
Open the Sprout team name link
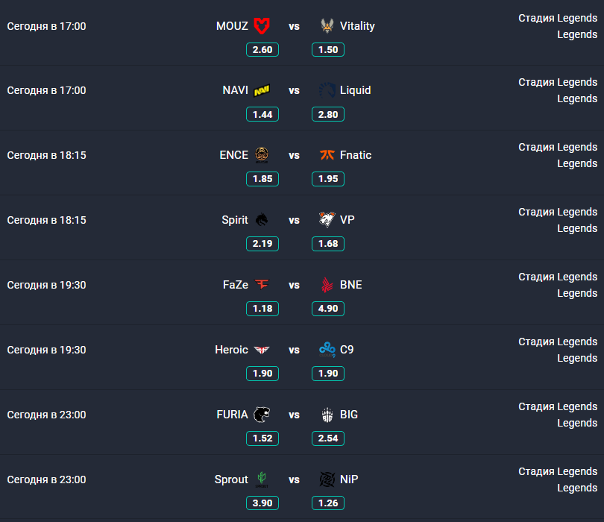(x=231, y=479)
